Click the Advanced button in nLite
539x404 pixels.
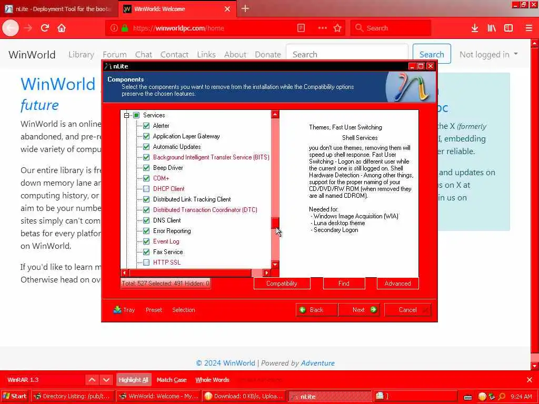tap(398, 284)
